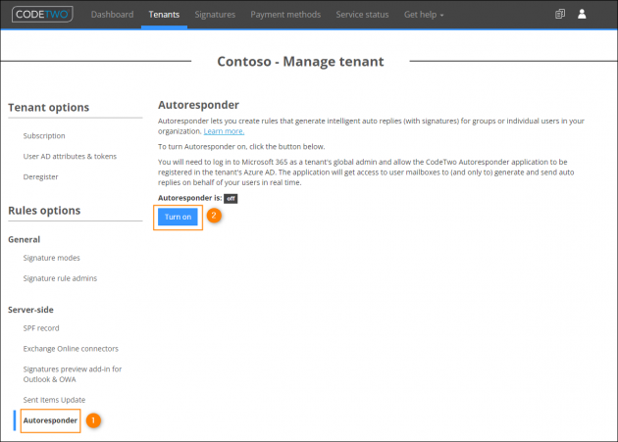The image size is (618, 442).
Task: Click the 'Server-side' section label
Action: (30, 310)
